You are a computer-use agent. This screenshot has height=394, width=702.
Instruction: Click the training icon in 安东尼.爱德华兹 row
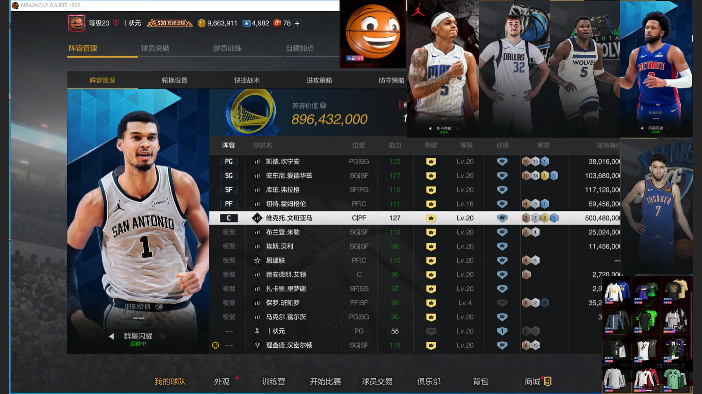[502, 176]
